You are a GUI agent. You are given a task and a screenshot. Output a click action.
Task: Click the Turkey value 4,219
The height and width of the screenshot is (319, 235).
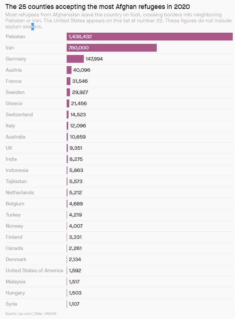(x=75, y=215)
